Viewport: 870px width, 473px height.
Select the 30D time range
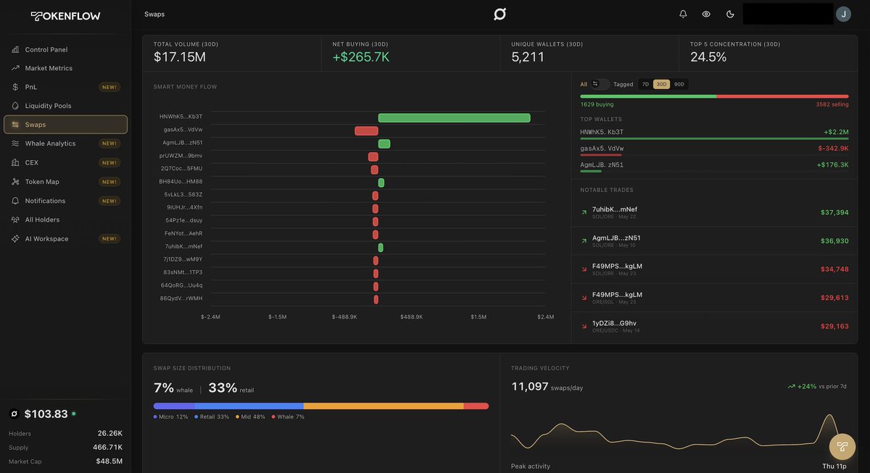pos(661,84)
